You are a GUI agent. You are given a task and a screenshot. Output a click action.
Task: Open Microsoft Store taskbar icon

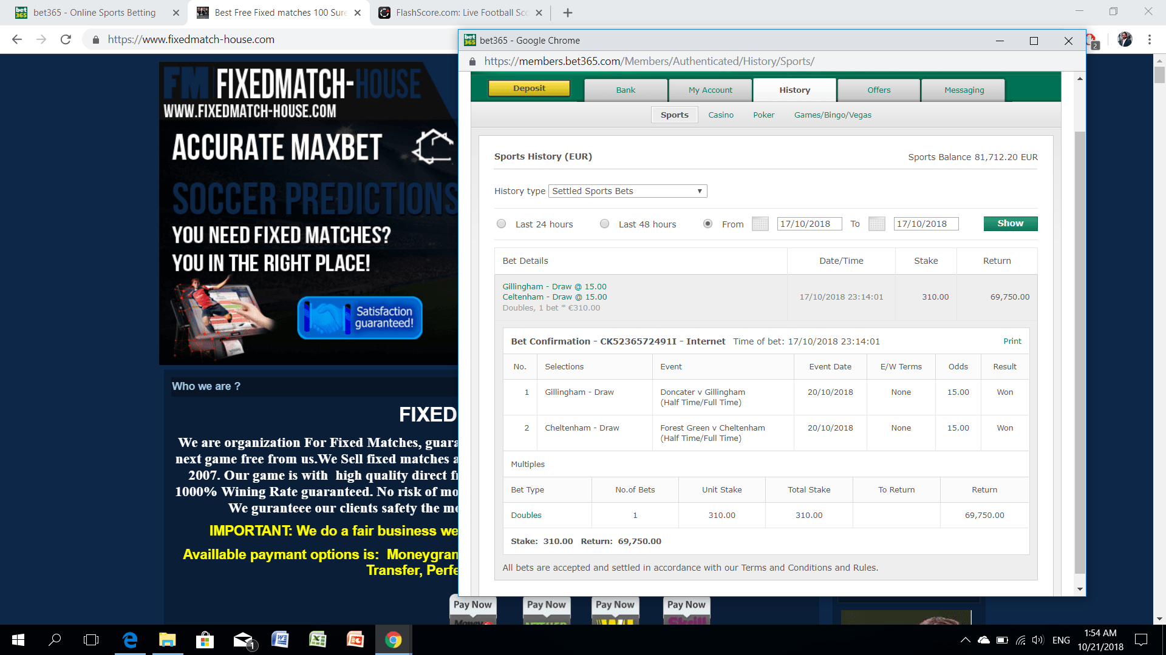[205, 640]
